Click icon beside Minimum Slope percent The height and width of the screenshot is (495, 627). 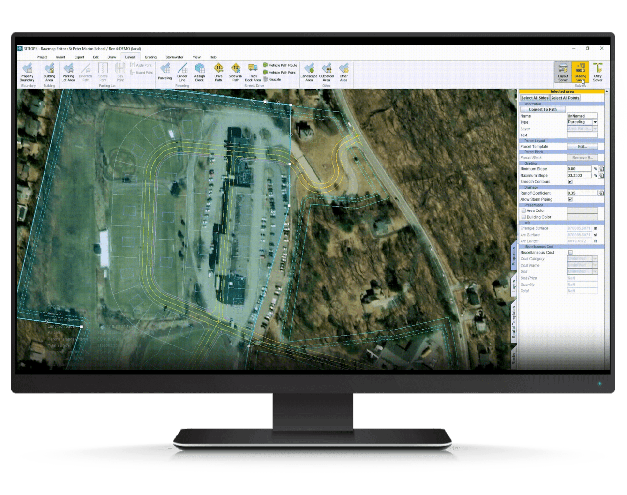601,169
